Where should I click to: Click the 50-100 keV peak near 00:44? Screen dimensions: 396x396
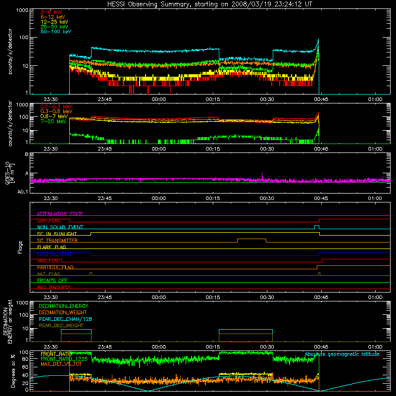tap(318, 40)
